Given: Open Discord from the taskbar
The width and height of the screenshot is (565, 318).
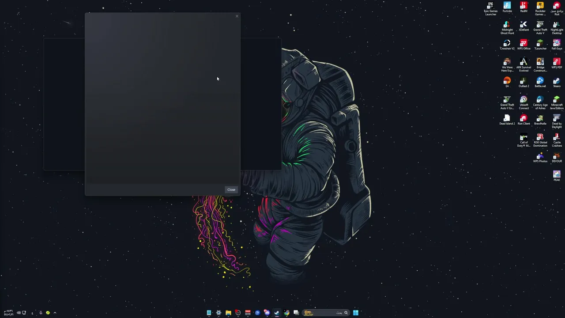Looking at the screenshot, I should pos(267,313).
